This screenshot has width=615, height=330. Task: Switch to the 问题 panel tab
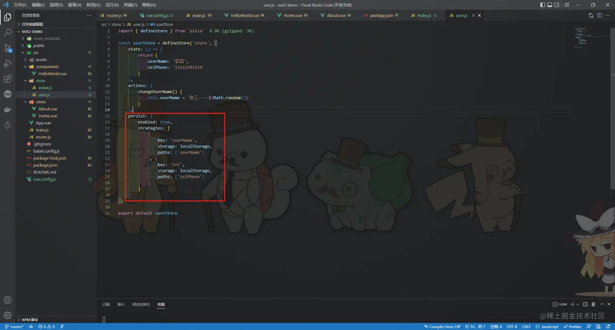(106, 304)
